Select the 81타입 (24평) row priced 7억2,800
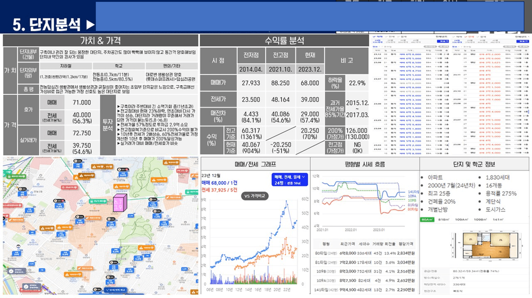This screenshot has height=298, width=532. [x=365, y=262]
